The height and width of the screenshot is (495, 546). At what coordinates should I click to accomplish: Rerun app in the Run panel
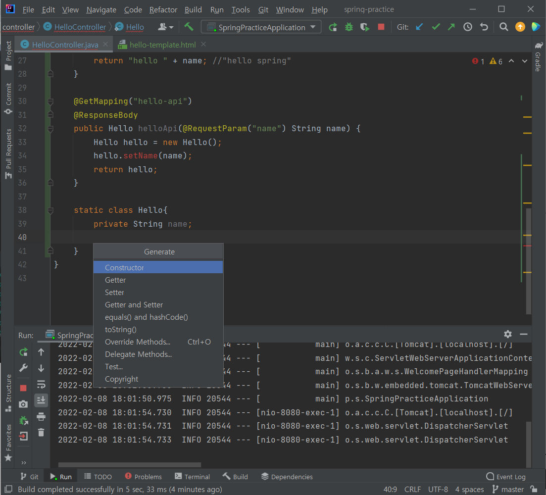pyautogui.click(x=23, y=352)
